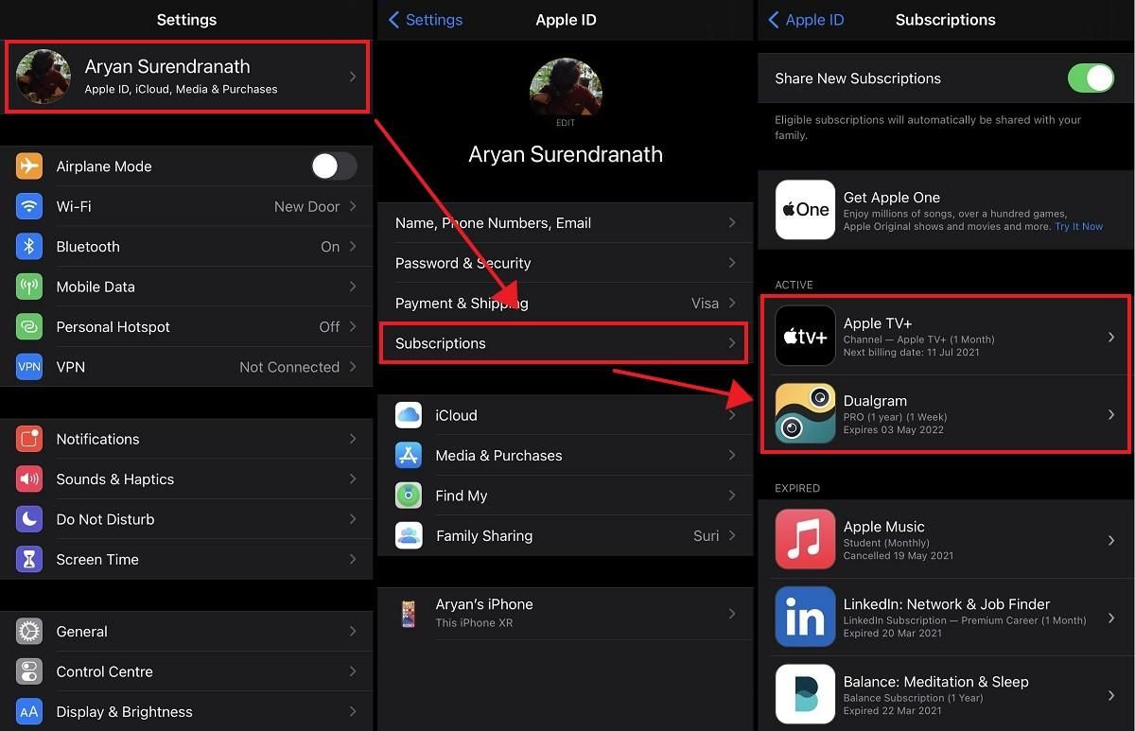
Task: Select the Airplane Mode icon
Action: 28,165
